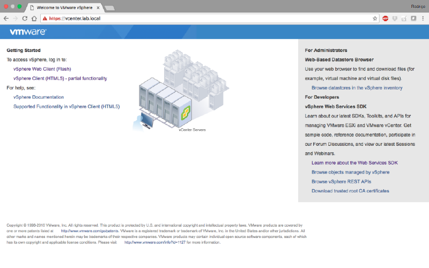The height and width of the screenshot is (268, 429).
Task: Open the Dropbox extension icon
Action: click(x=395, y=18)
